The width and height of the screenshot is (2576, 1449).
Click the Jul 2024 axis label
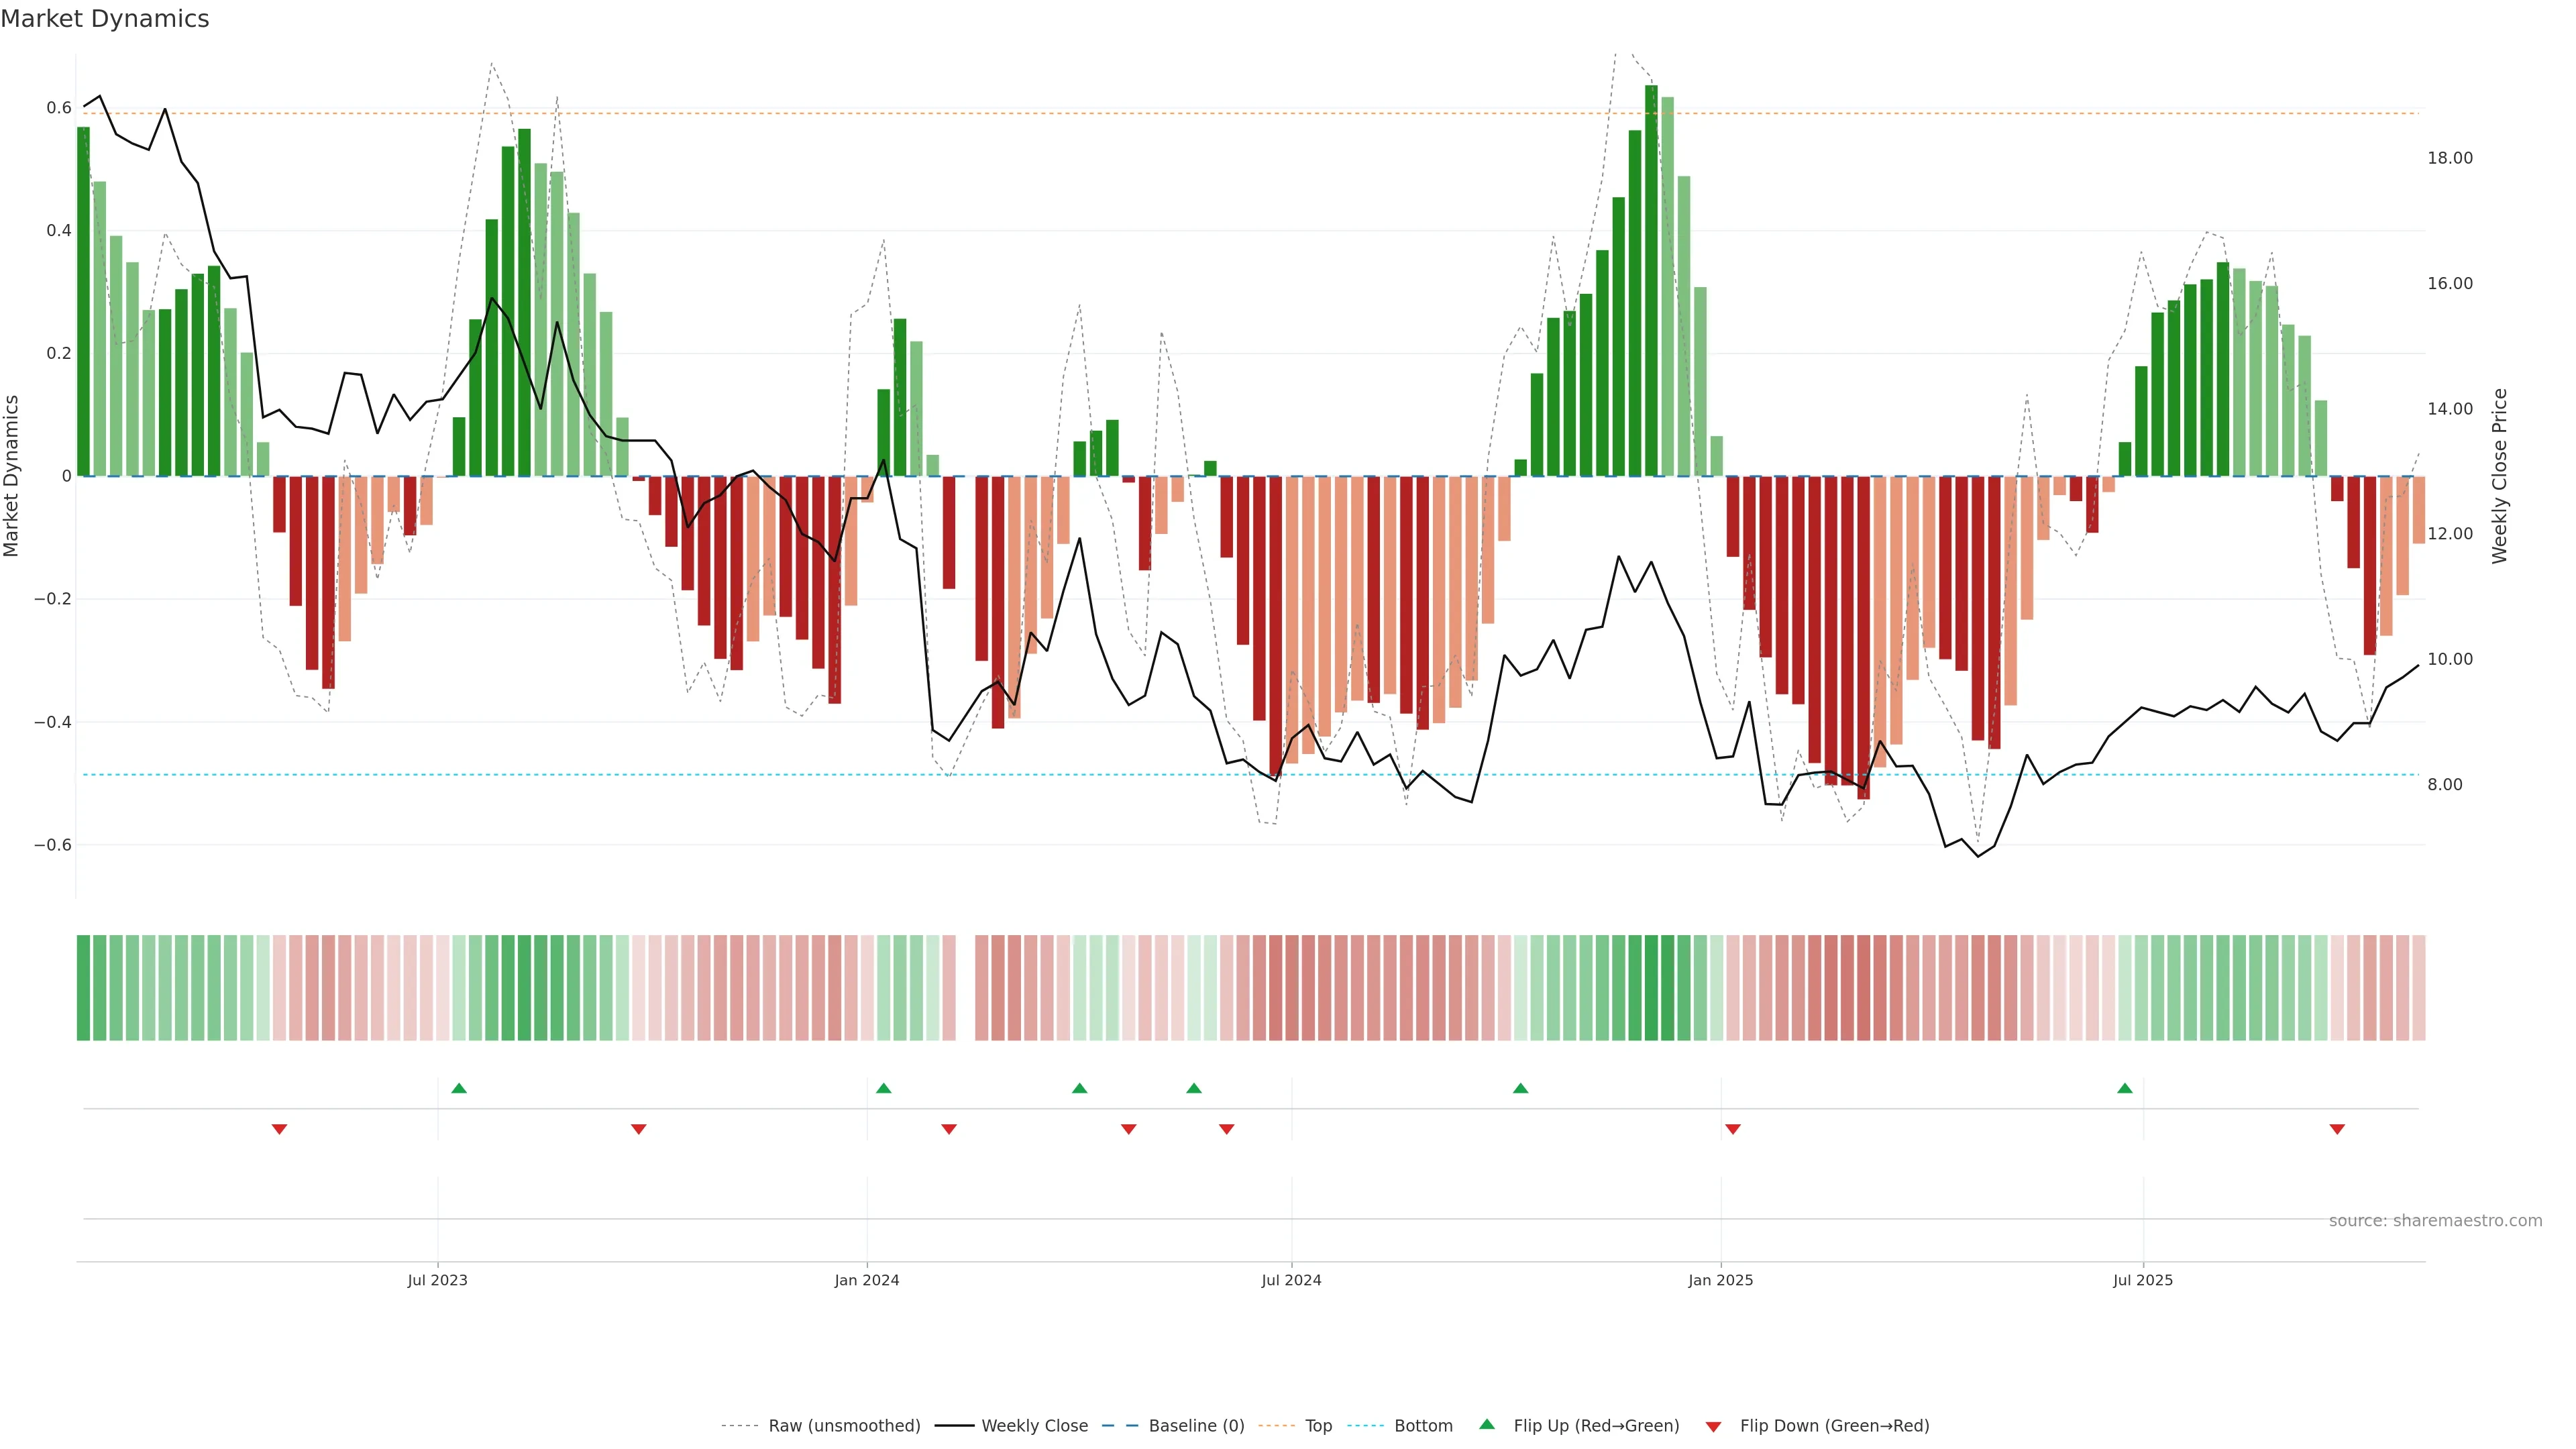[1291, 1280]
